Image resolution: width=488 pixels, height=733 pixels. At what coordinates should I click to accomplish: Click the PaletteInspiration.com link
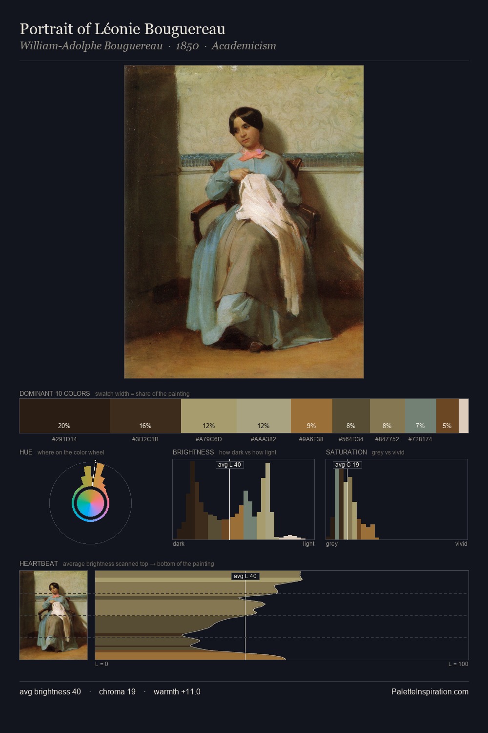(430, 691)
